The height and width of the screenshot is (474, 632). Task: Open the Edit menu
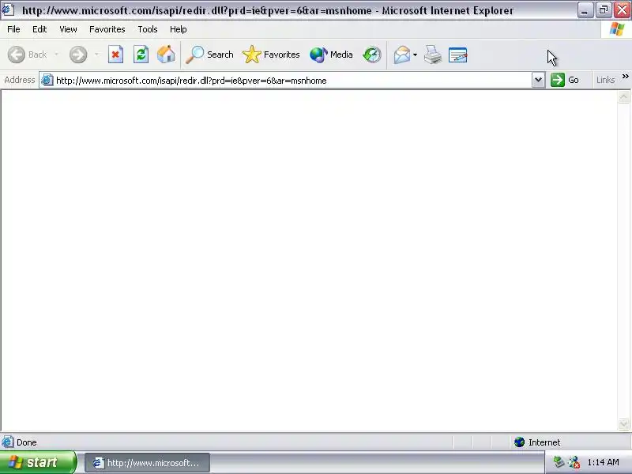pos(39,29)
